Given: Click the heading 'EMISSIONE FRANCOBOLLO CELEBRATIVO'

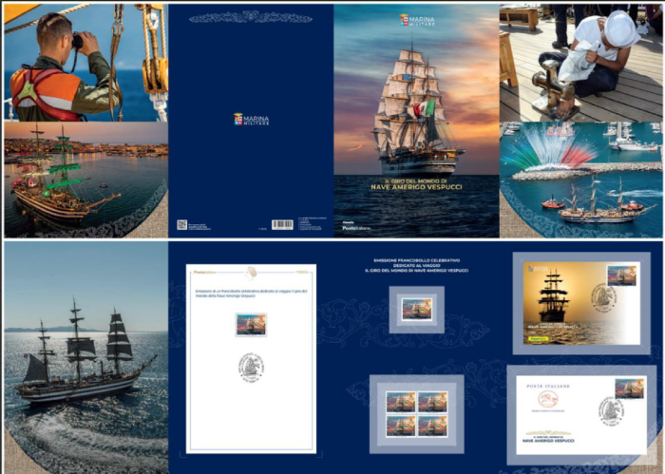Looking at the screenshot, I should (416, 260).
